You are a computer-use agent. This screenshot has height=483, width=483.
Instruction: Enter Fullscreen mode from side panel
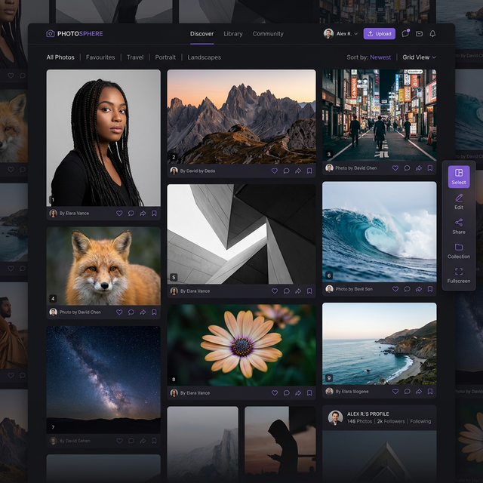[x=459, y=275]
